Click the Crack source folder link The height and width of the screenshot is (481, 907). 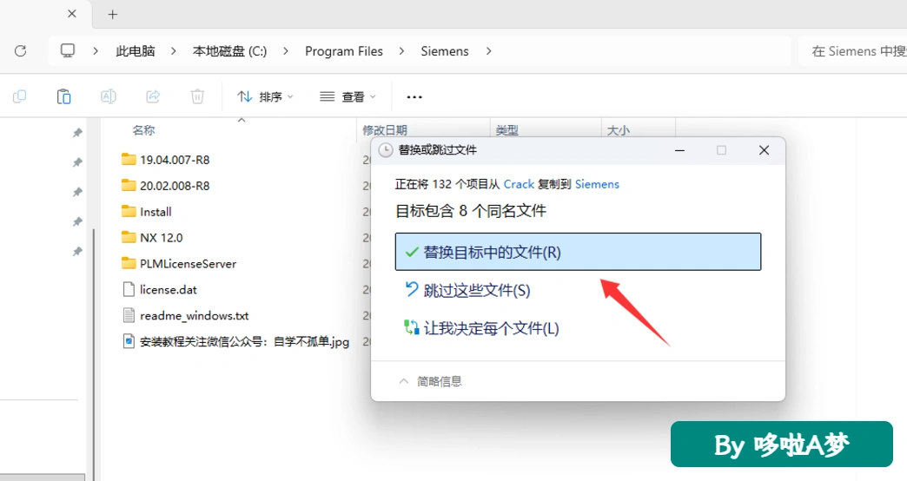pos(519,184)
